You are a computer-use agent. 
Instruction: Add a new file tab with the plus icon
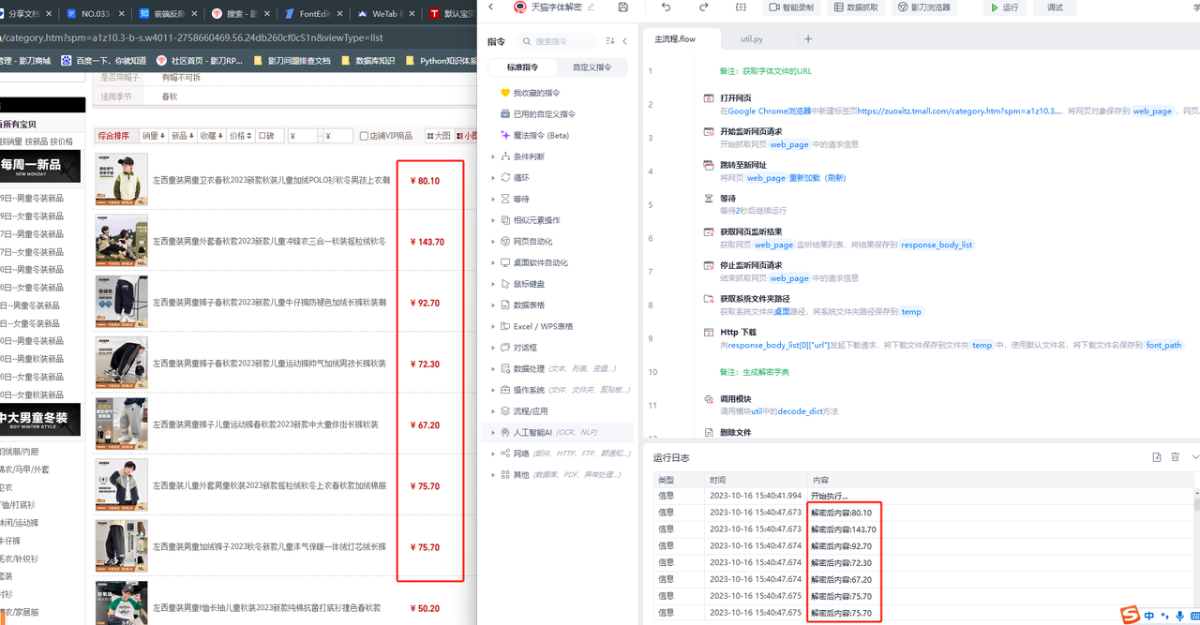808,39
